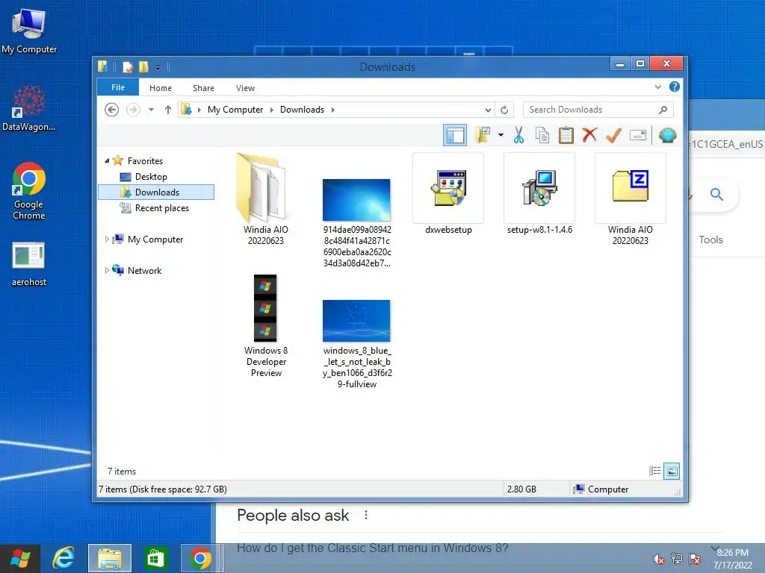Viewport: 765px width, 573px height.
Task: Expand the ribbon chevron near Help
Action: point(657,87)
